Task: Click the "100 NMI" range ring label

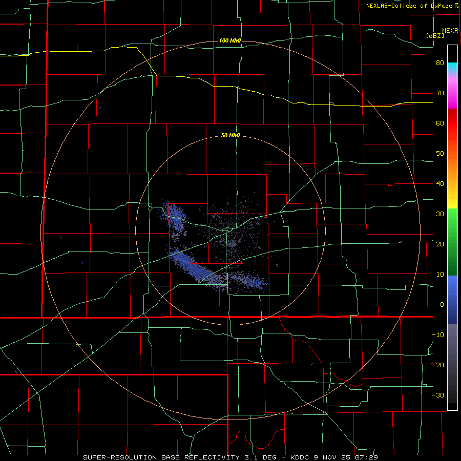Action: (x=230, y=40)
